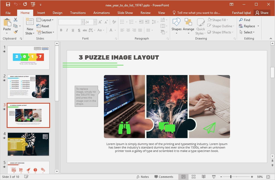
Task: Collapse the ribbon with the chevron
Action: click(271, 38)
